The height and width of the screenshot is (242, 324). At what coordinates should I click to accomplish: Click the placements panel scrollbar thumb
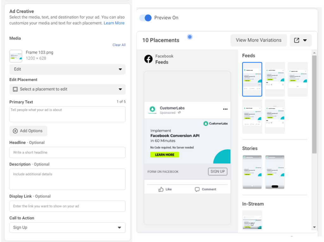314,105
